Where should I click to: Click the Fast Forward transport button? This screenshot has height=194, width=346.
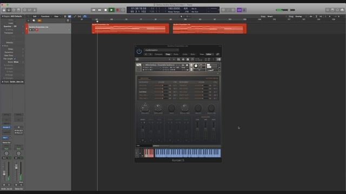99,10
